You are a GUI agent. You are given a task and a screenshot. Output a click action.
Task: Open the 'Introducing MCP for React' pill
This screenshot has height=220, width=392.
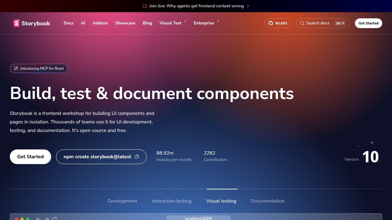(x=39, y=68)
